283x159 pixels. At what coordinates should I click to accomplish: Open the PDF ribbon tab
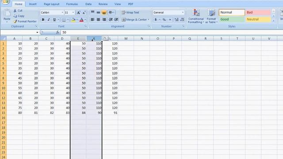(x=130, y=4)
